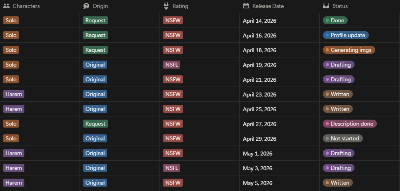Open Drafting status in April 21 row
Image resolution: width=400 pixels, height=191 pixels.
click(x=338, y=79)
